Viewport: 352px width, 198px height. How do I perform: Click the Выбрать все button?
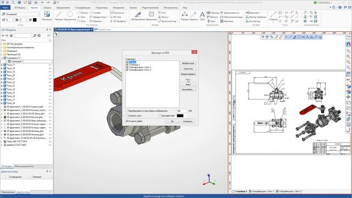[188, 63]
